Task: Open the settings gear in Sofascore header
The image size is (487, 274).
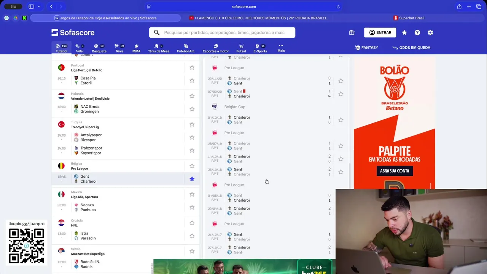Action: (430, 33)
